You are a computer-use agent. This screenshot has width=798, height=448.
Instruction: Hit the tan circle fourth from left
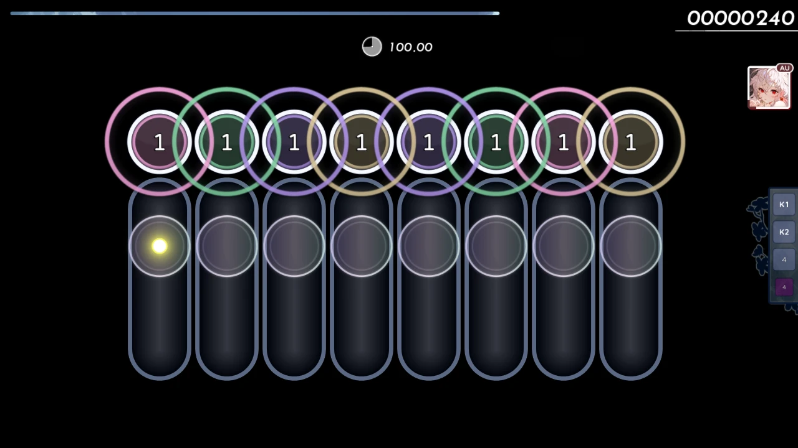coord(361,142)
